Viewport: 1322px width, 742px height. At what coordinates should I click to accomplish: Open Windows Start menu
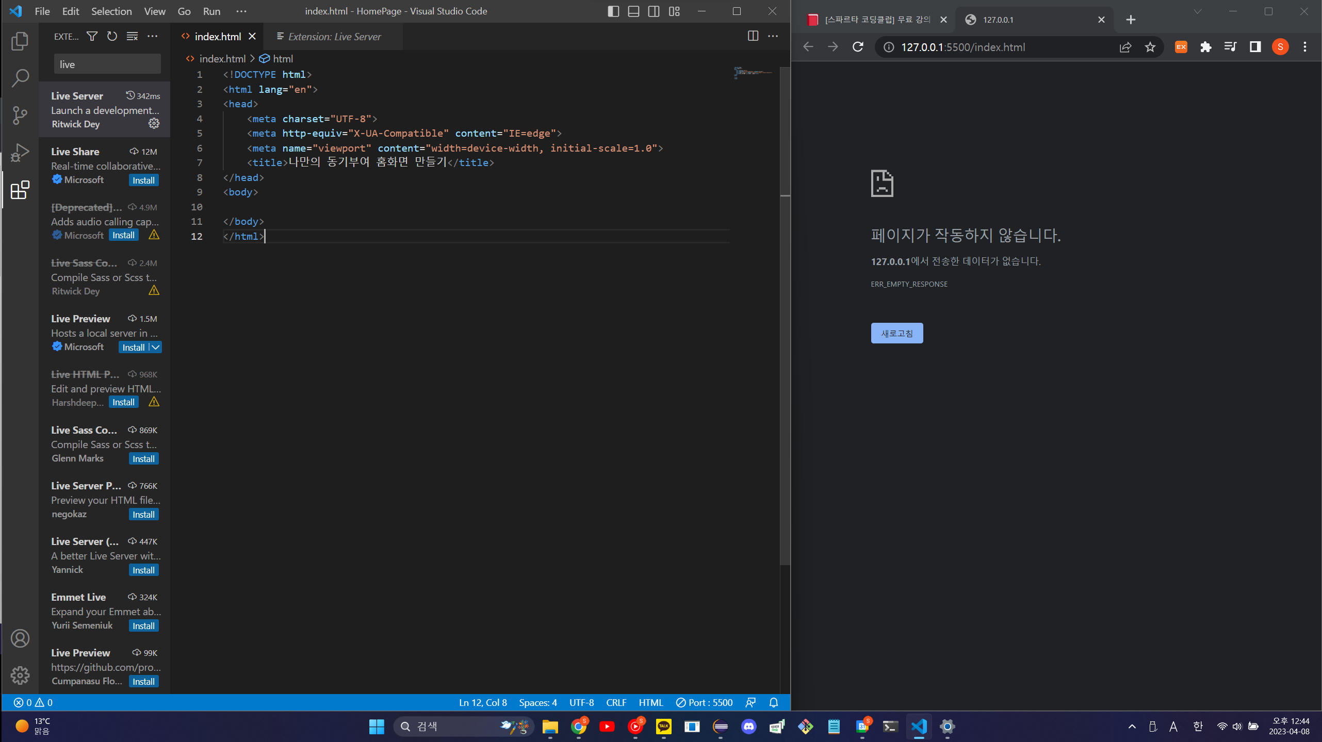point(377,726)
